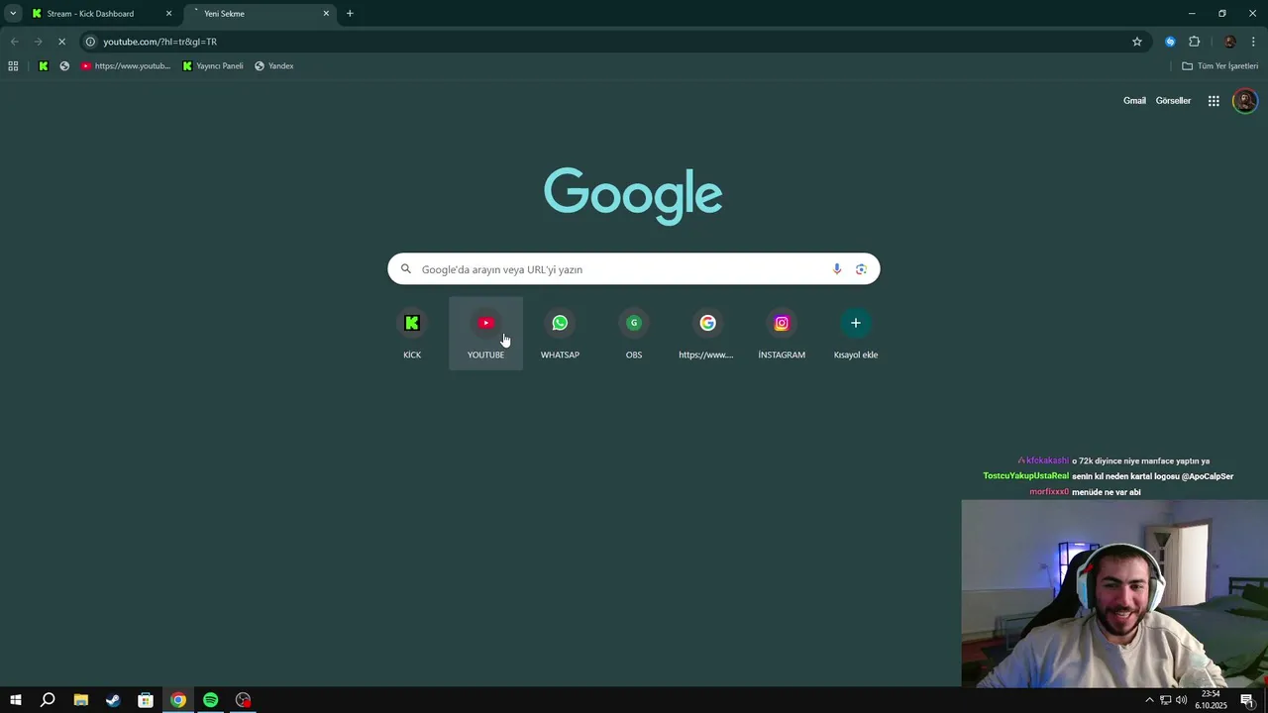Open network status tray icon
Image resolution: width=1268 pixels, height=713 pixels.
click(1165, 700)
